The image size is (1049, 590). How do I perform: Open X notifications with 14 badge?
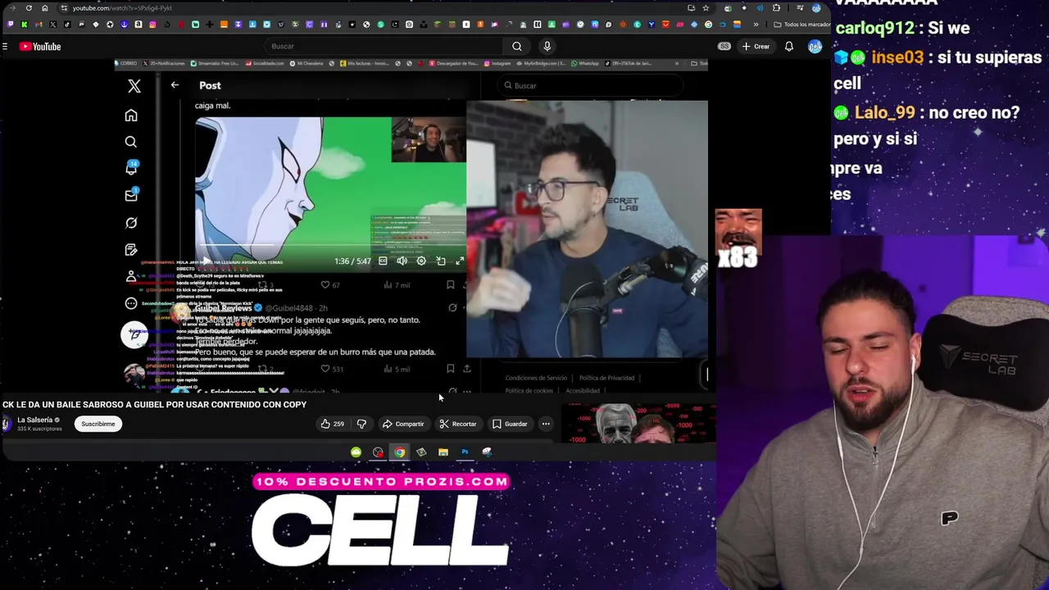[131, 168]
